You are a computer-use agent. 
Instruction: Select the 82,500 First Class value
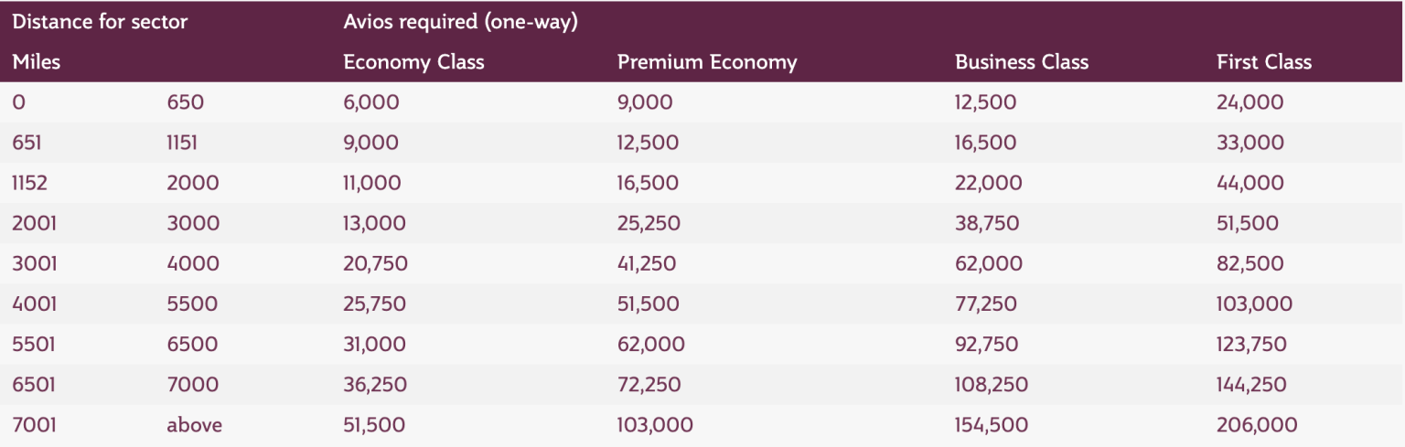tap(1249, 264)
